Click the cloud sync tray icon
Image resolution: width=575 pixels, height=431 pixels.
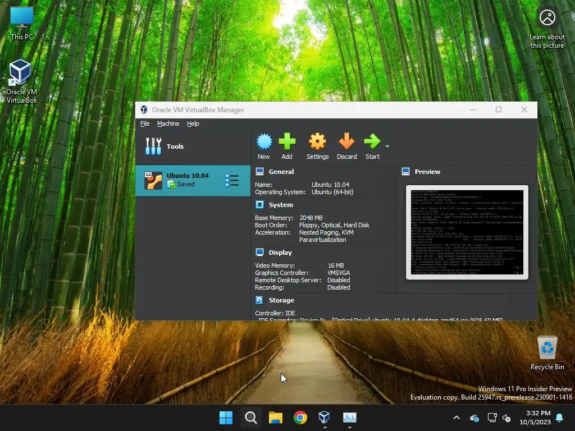point(474,418)
